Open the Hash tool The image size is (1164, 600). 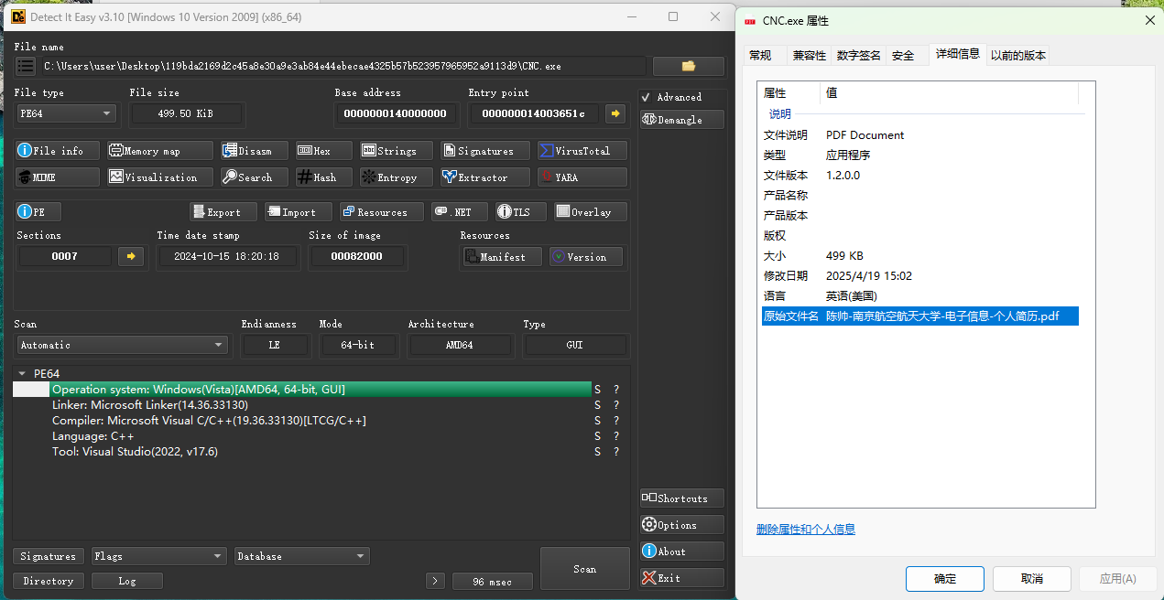coord(324,177)
